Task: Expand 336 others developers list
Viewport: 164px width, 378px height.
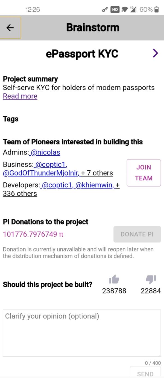Action: point(20,193)
